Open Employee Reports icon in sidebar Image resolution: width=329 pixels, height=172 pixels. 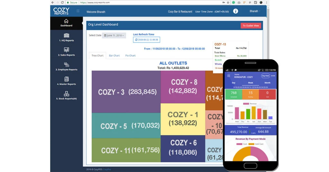[66, 64]
